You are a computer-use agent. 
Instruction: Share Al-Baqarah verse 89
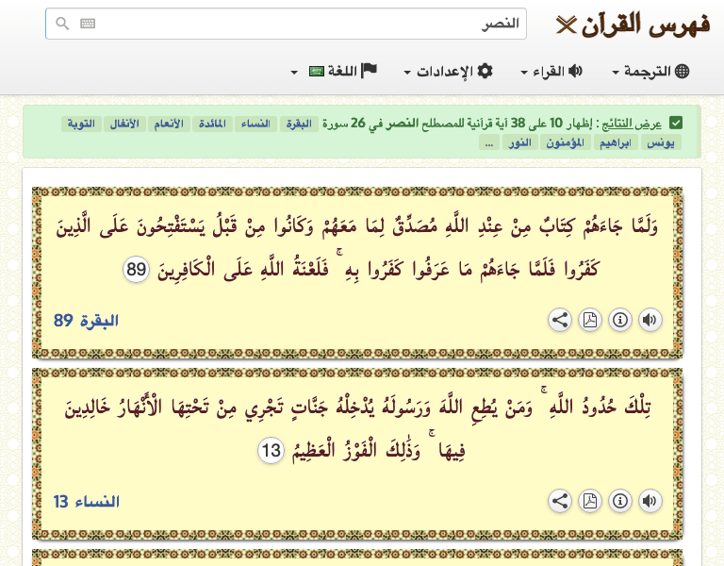click(x=560, y=320)
